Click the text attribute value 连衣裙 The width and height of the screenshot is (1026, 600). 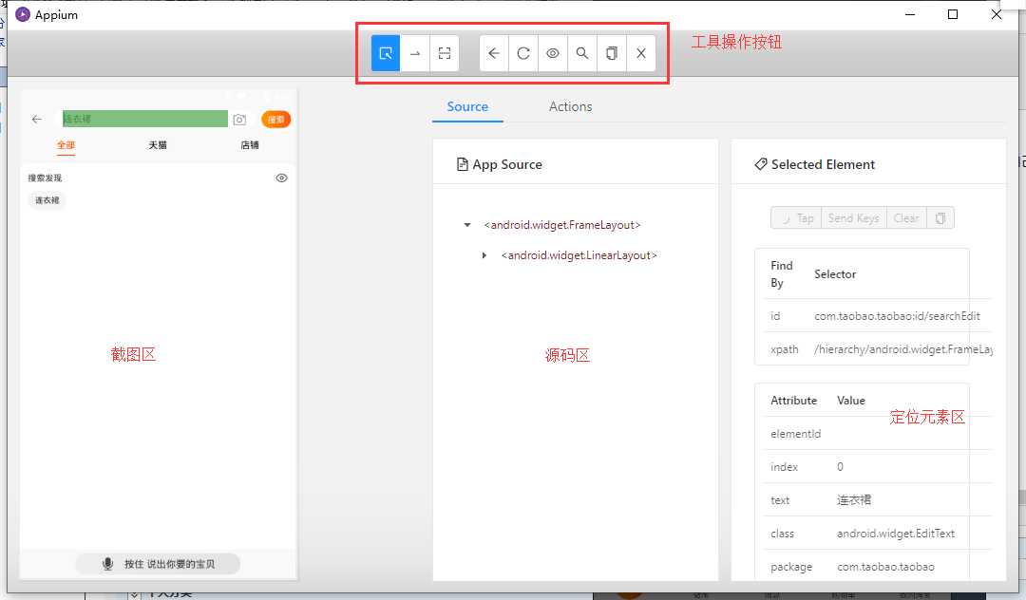(x=854, y=500)
